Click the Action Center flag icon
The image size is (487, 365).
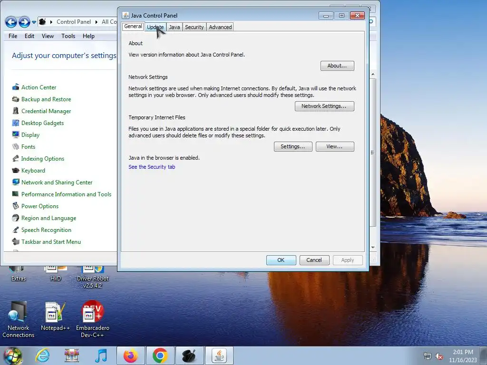click(x=16, y=87)
